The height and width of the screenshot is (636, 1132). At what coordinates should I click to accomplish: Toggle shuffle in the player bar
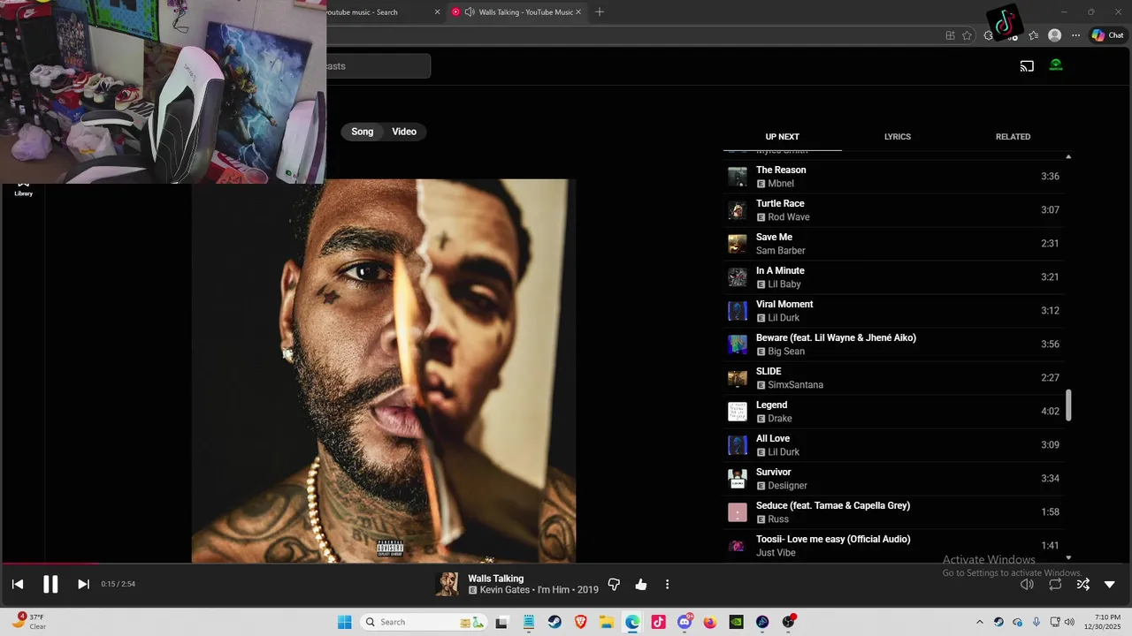click(x=1082, y=584)
